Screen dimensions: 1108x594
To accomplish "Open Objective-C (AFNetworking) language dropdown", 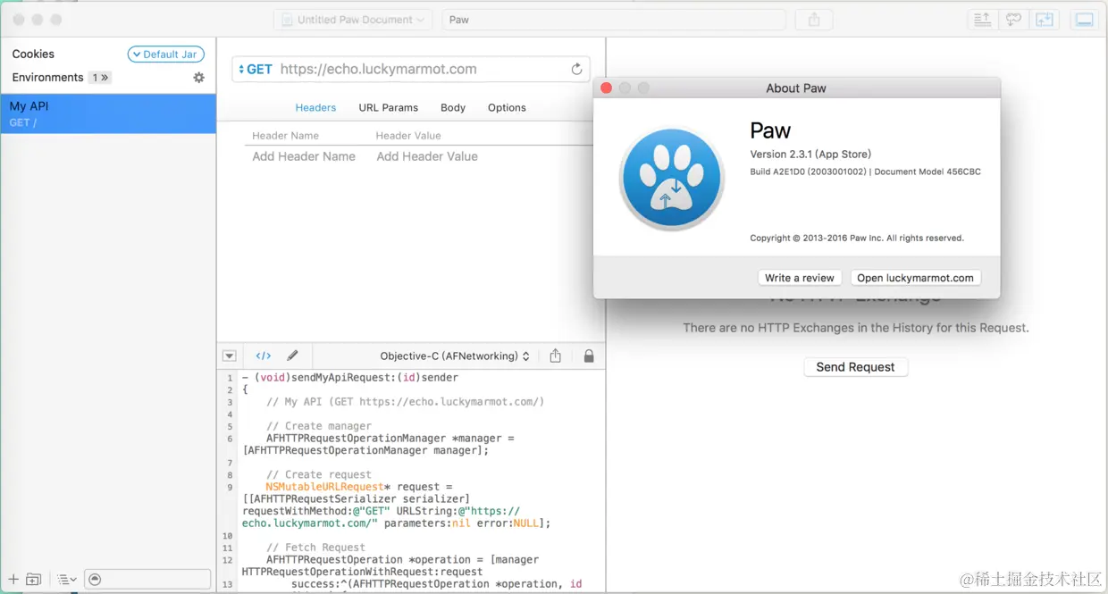I will (455, 356).
